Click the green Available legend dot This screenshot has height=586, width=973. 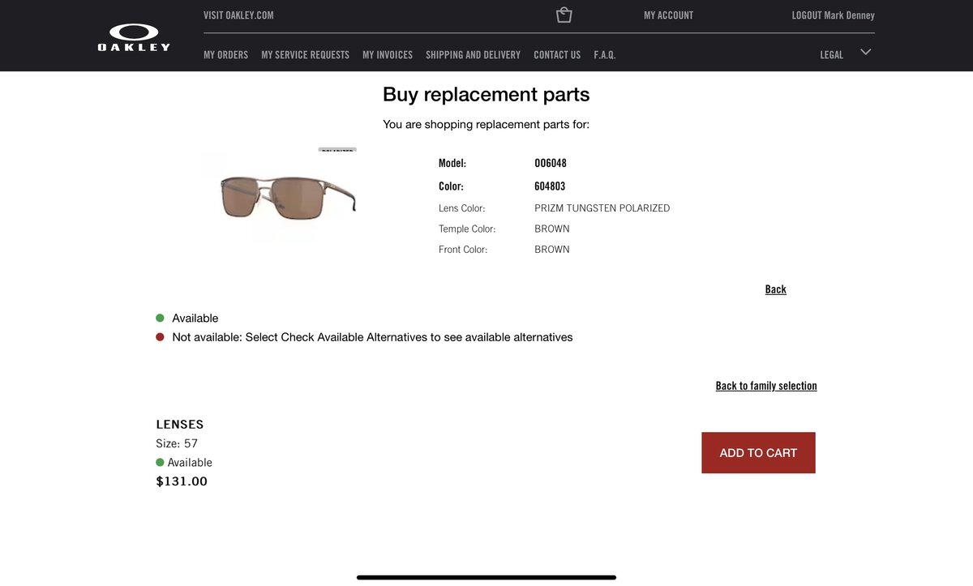[160, 319]
